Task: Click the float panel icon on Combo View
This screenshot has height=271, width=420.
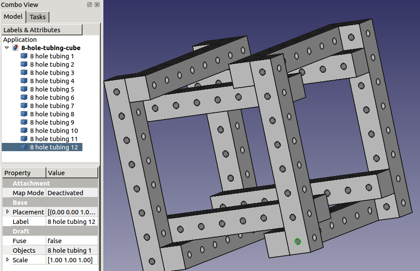Action: (89, 4)
